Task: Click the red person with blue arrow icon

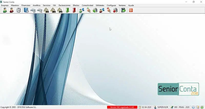Action: point(102,10)
